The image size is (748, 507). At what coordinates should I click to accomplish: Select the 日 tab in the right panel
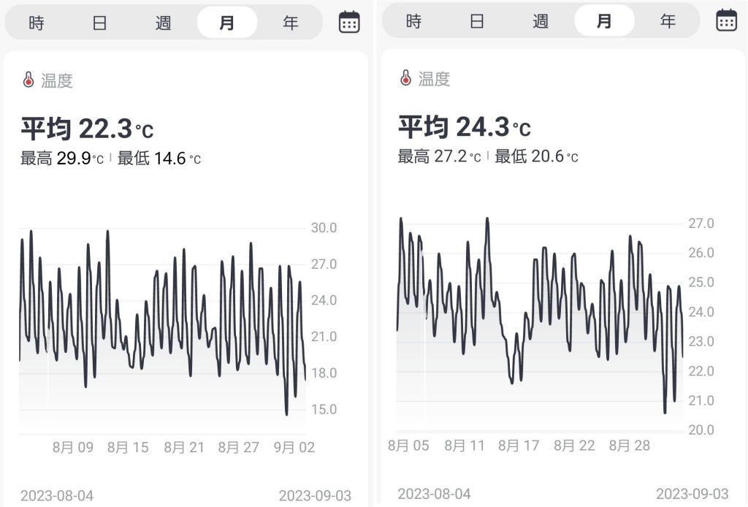[477, 21]
